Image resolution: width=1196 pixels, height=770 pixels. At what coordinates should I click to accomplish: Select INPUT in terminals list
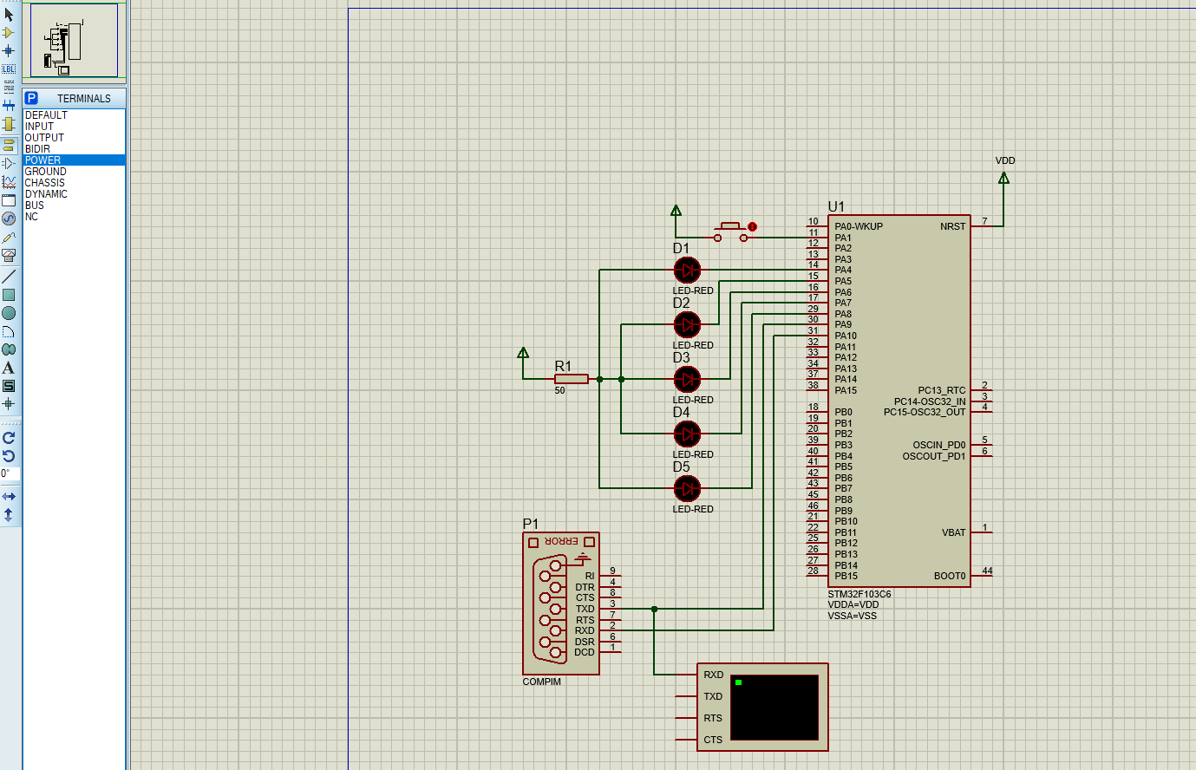click(x=75, y=126)
